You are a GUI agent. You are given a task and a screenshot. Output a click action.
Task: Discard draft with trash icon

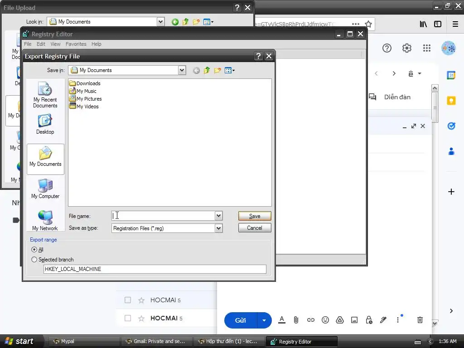(x=420, y=320)
